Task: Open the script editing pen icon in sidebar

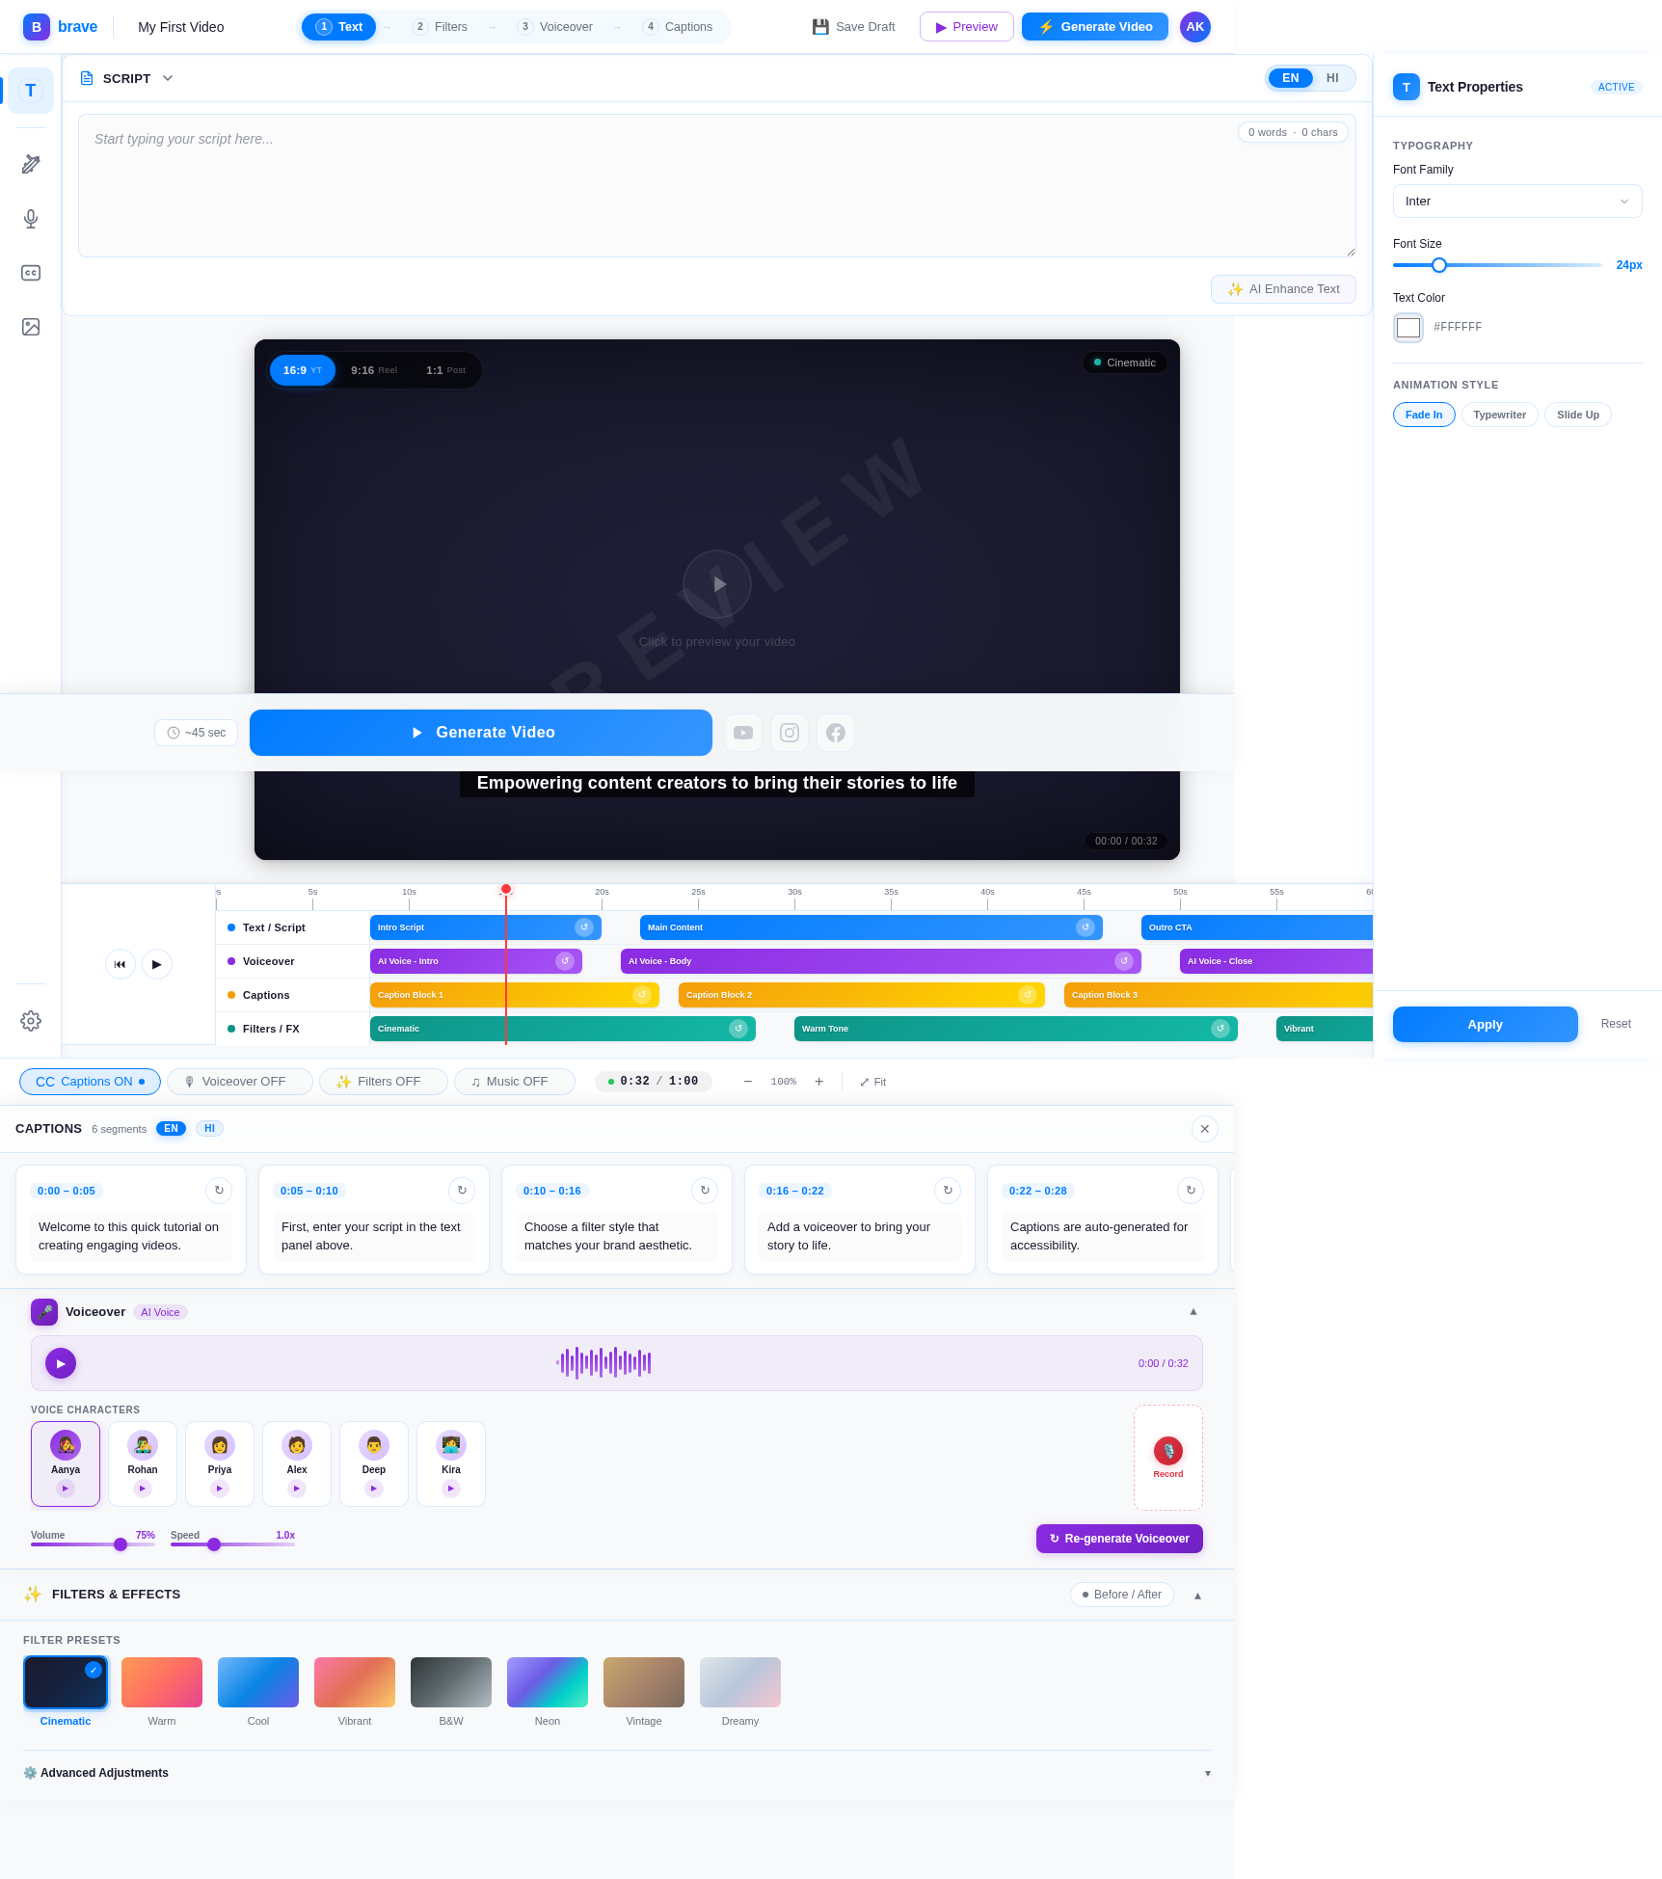Action: tap(31, 164)
